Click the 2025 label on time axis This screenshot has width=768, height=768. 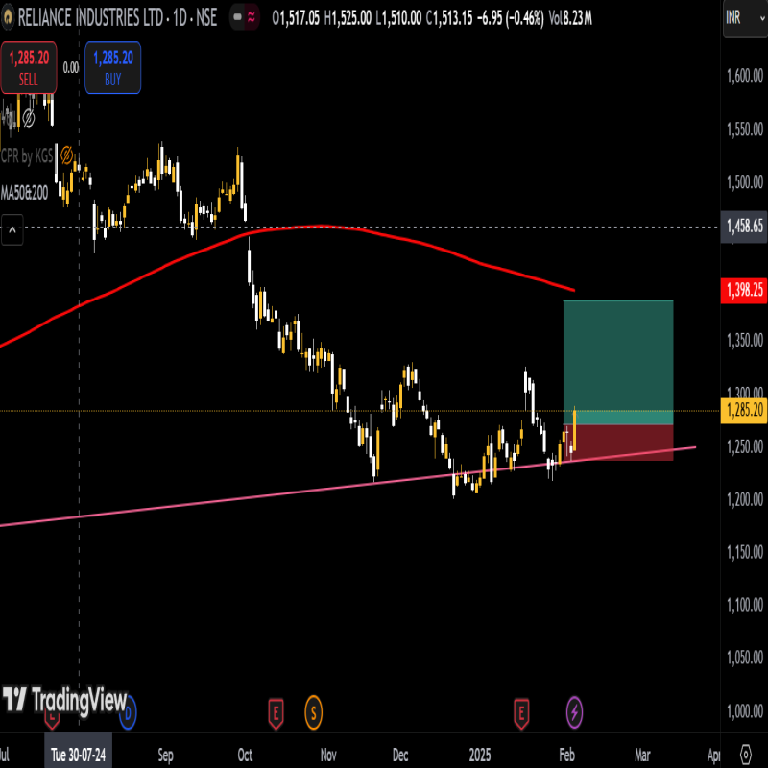(x=480, y=755)
